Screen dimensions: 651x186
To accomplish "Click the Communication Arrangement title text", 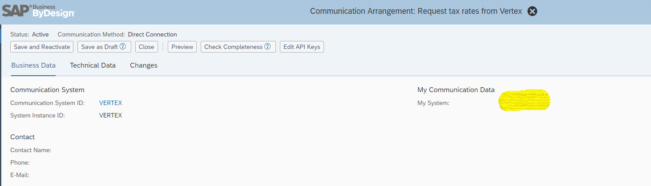I will [x=416, y=11].
